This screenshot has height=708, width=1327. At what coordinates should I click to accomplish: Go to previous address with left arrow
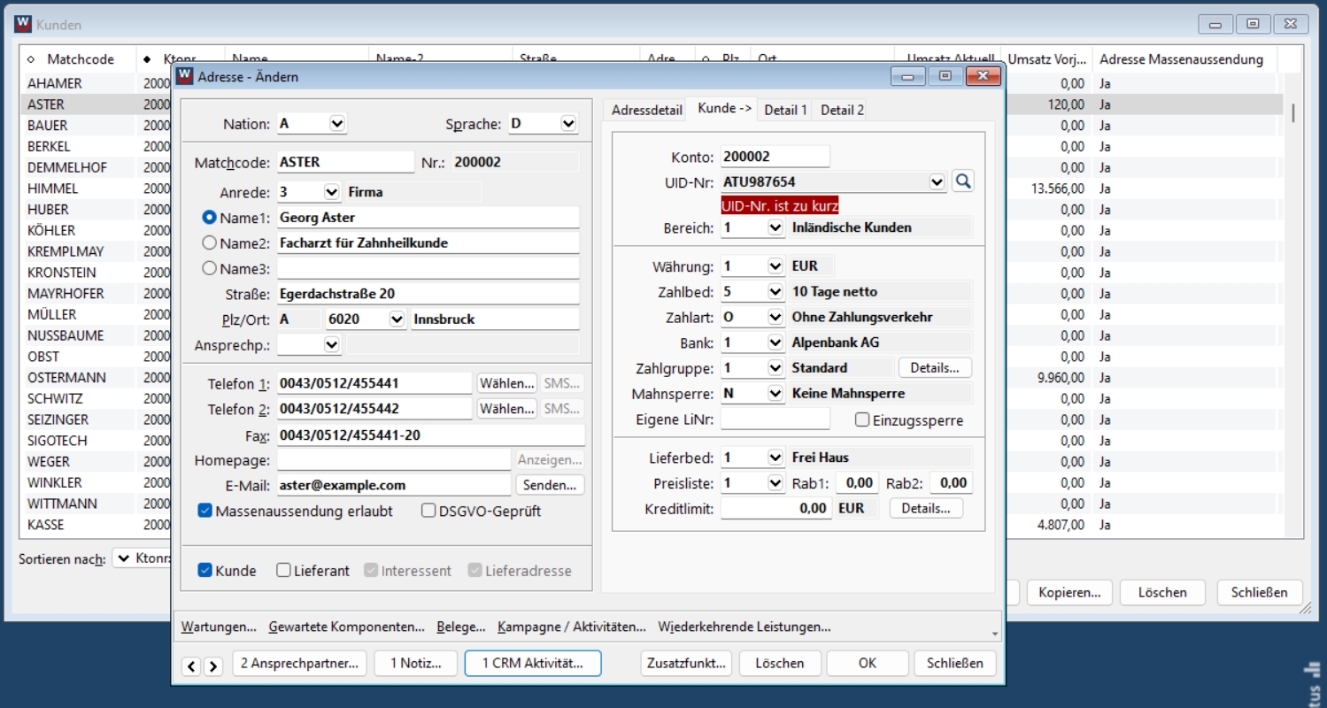pos(191,666)
